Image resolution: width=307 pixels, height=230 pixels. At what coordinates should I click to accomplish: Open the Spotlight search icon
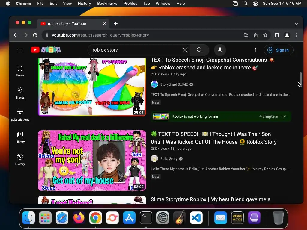[x=245, y=4]
